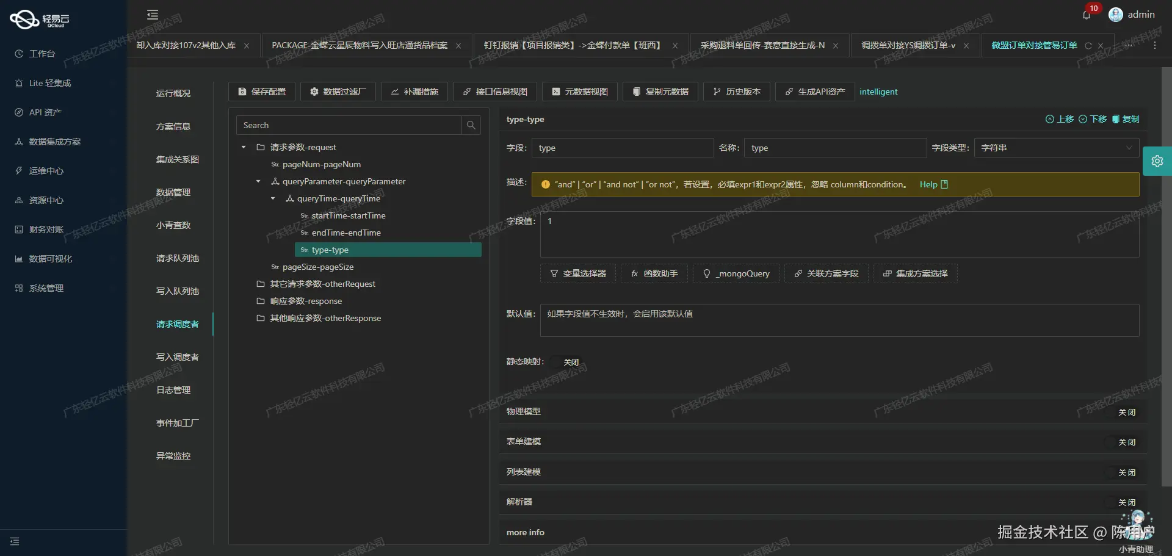1172x556 pixels.
Task: Focus the 字段值 text area
Action: pos(839,234)
